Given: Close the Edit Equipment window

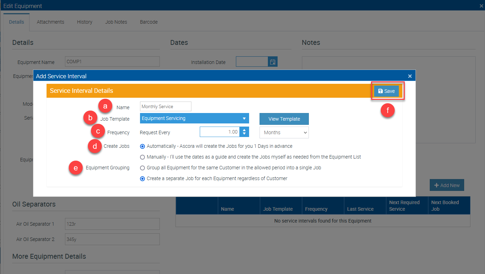Looking at the screenshot, I should (x=481, y=6).
